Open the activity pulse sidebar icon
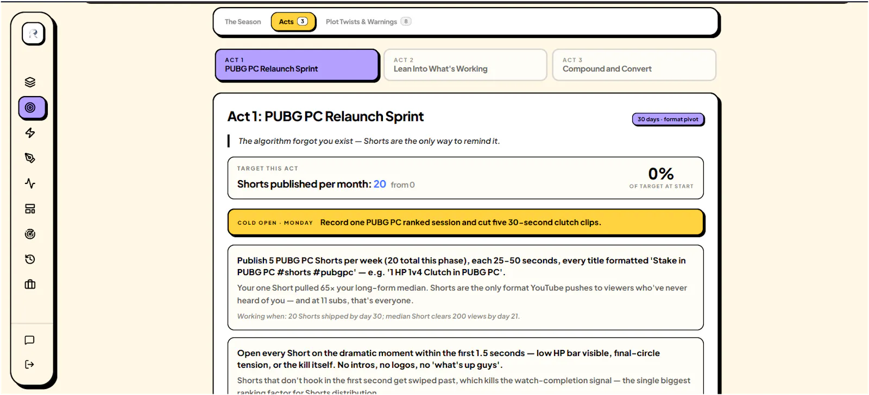Image resolution: width=869 pixels, height=395 pixels. [x=30, y=183]
